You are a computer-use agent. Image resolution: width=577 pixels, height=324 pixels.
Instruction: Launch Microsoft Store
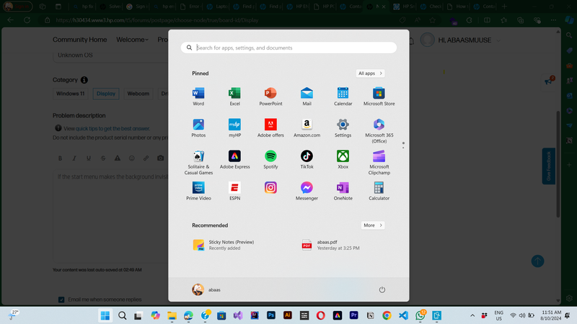379,96
